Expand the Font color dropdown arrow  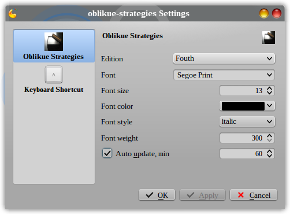[270, 106]
